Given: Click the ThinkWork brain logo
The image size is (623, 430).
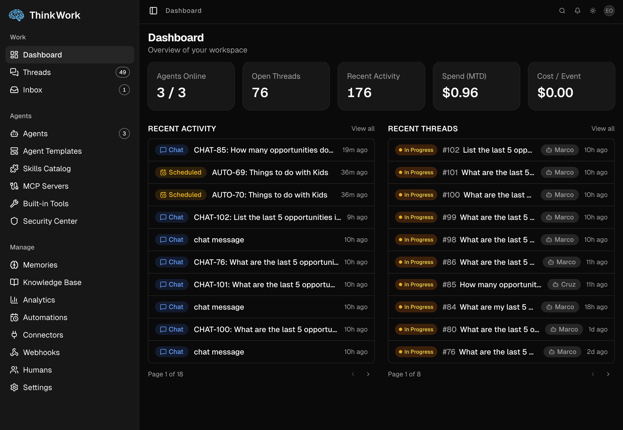Looking at the screenshot, I should point(16,15).
